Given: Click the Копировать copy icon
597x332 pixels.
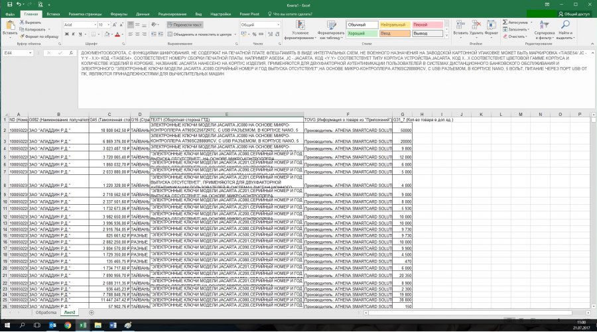Looking at the screenshot, I should (22, 29).
